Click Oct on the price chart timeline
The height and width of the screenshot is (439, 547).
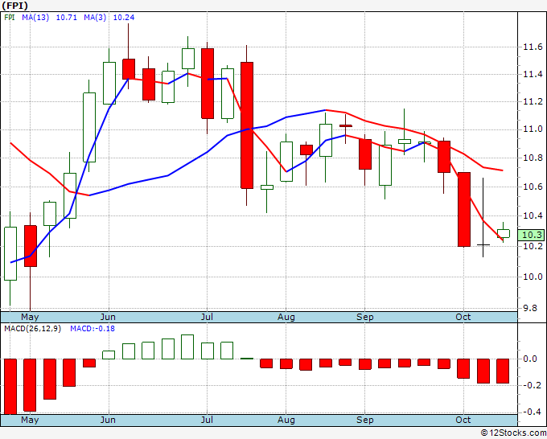coord(463,318)
